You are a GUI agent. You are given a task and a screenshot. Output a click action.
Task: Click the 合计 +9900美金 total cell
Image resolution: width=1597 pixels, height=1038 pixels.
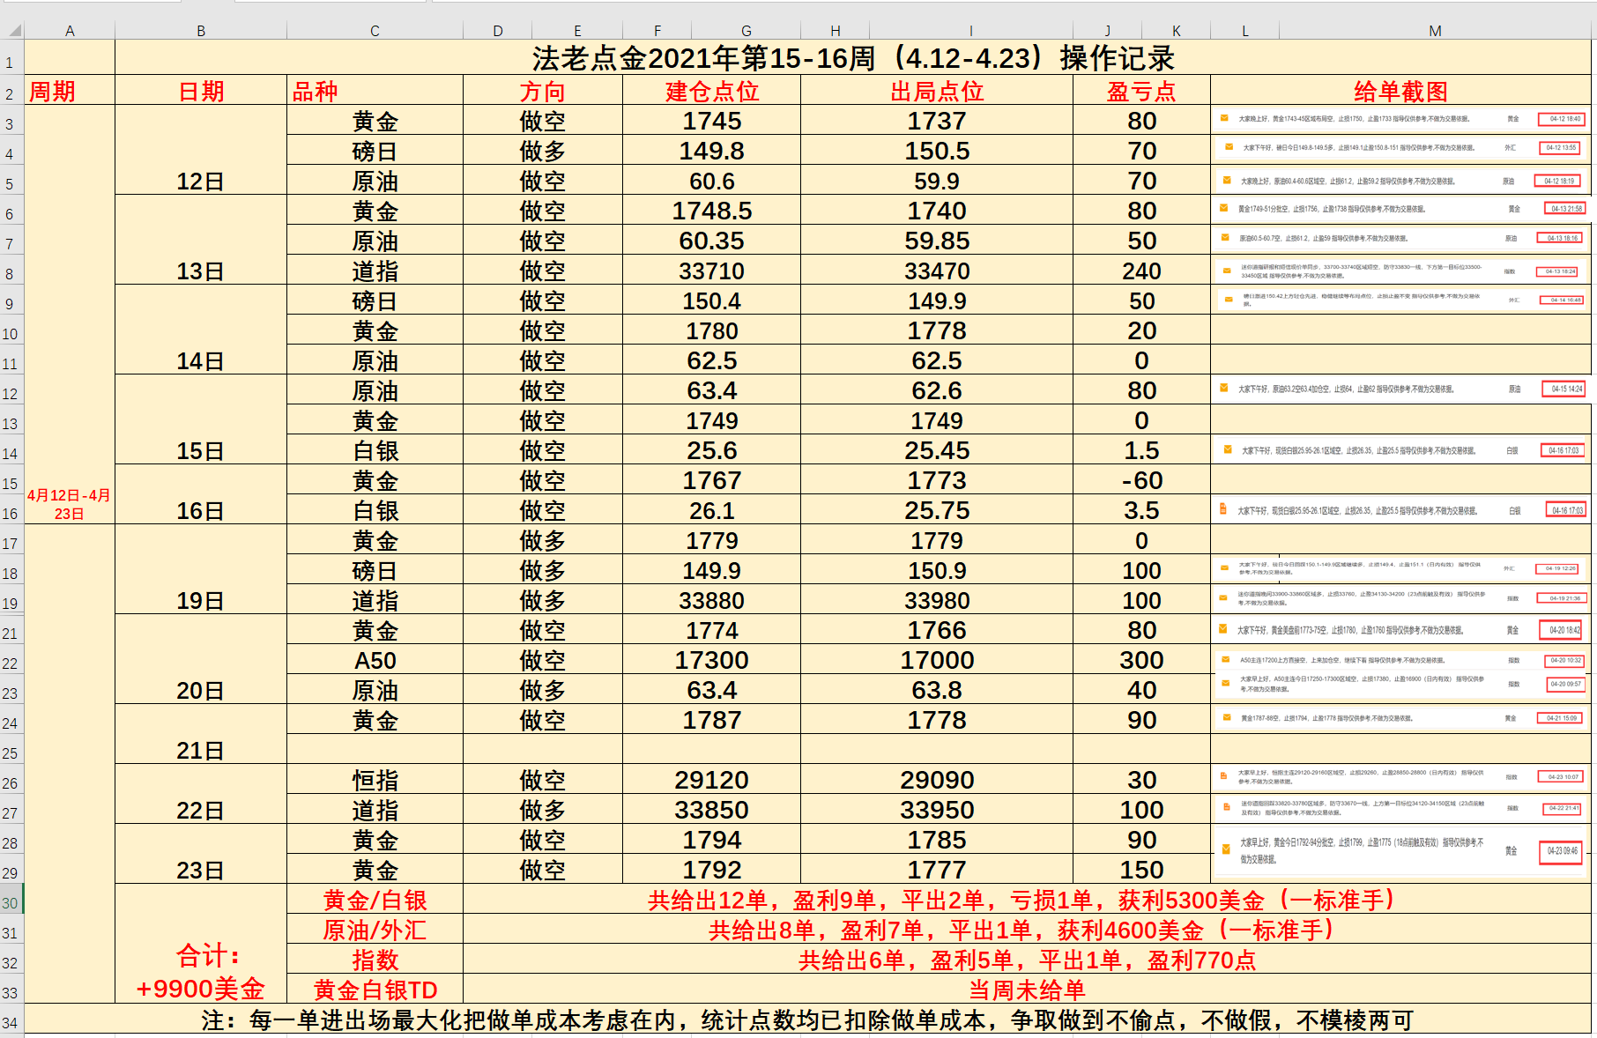point(201,971)
